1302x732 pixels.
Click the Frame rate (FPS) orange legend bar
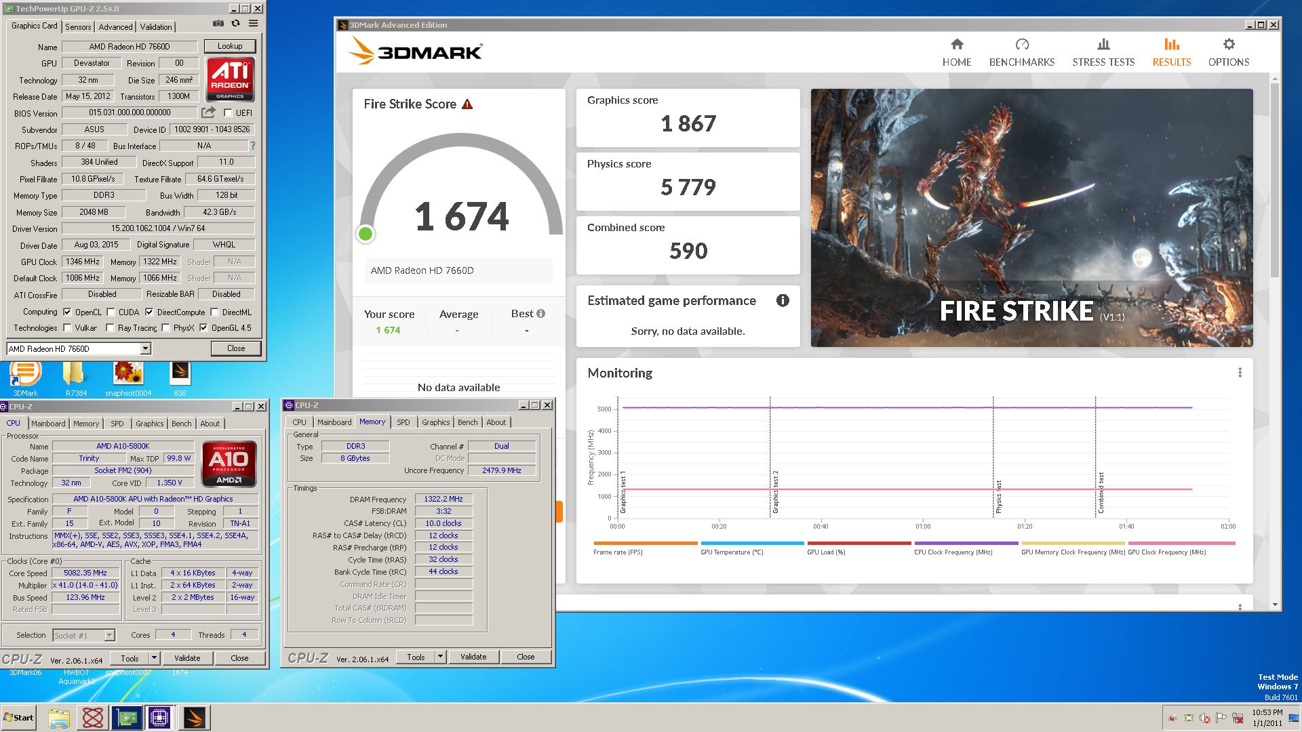645,544
